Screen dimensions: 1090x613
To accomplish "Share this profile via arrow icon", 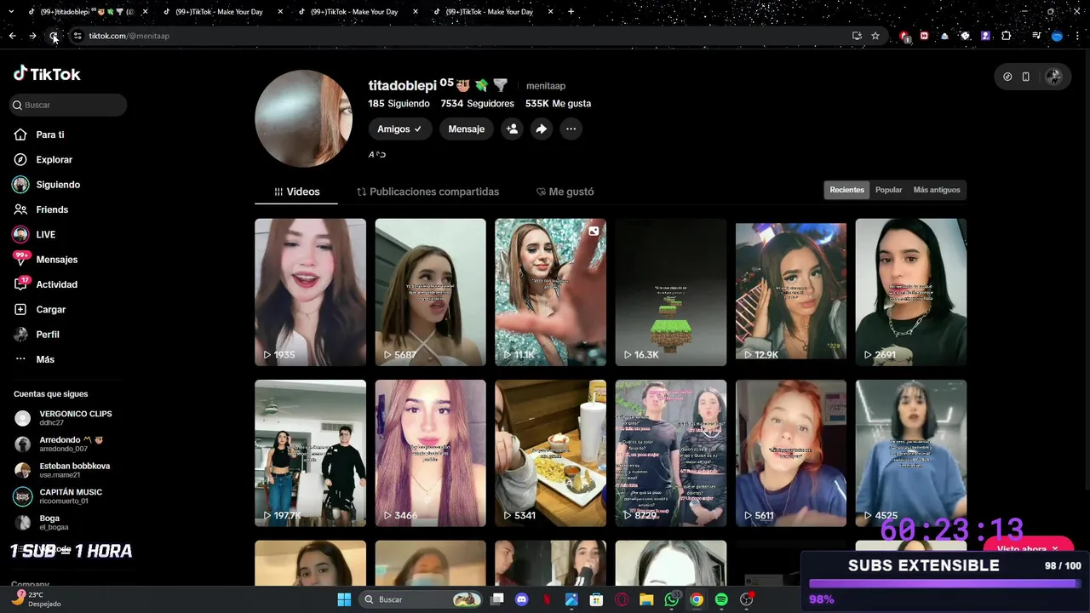I will pos(541,129).
